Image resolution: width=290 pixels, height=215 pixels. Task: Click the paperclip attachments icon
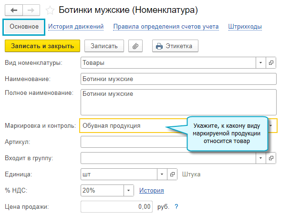[x=136, y=46]
